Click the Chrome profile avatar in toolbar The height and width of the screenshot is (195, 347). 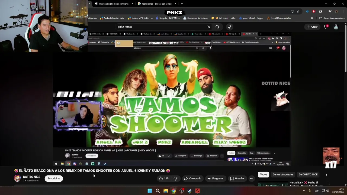tap(336, 11)
